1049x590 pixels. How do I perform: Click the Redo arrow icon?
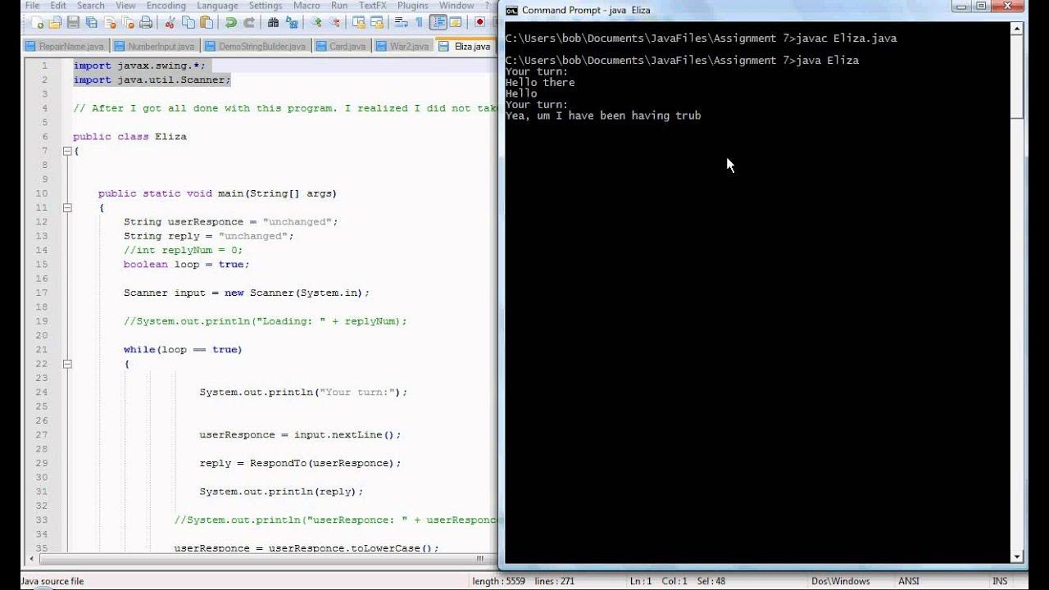click(x=249, y=23)
